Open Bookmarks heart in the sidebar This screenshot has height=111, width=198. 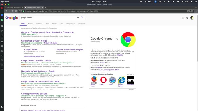point(2,46)
